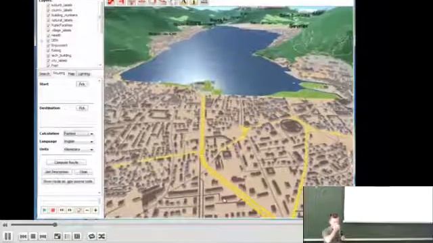Skip to previous media in player

pos(23,236)
